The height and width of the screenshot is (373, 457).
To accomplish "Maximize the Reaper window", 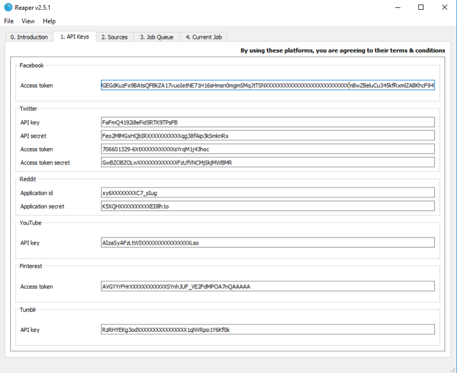I will 421,7.
